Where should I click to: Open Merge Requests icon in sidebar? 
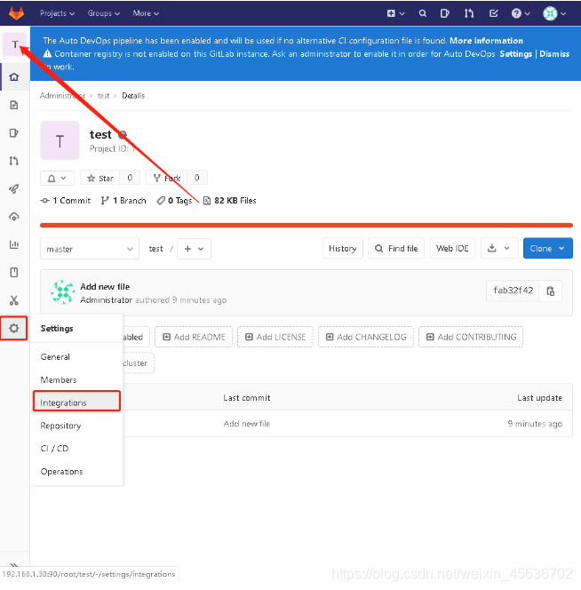(14, 161)
